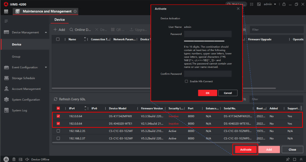
Task: Click the refresh icon next to Refresh Every 60s
Action: pos(56,99)
